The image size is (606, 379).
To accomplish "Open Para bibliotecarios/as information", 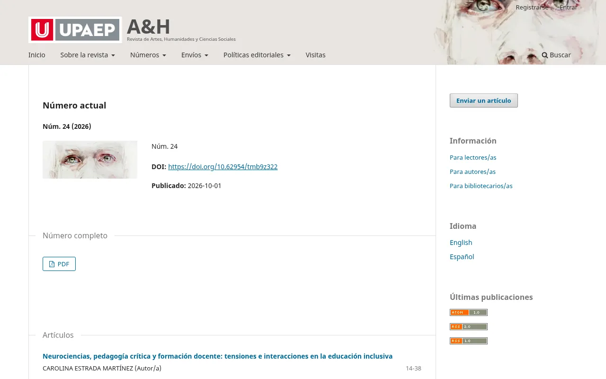I will click(481, 186).
